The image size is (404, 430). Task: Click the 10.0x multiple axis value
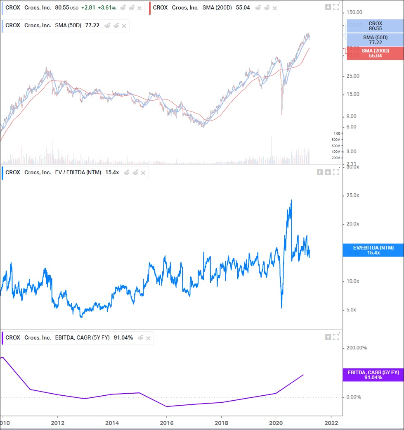353,281
